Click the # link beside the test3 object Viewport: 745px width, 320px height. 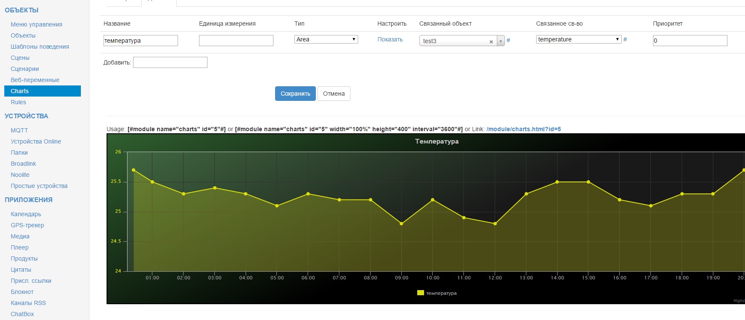(x=508, y=40)
